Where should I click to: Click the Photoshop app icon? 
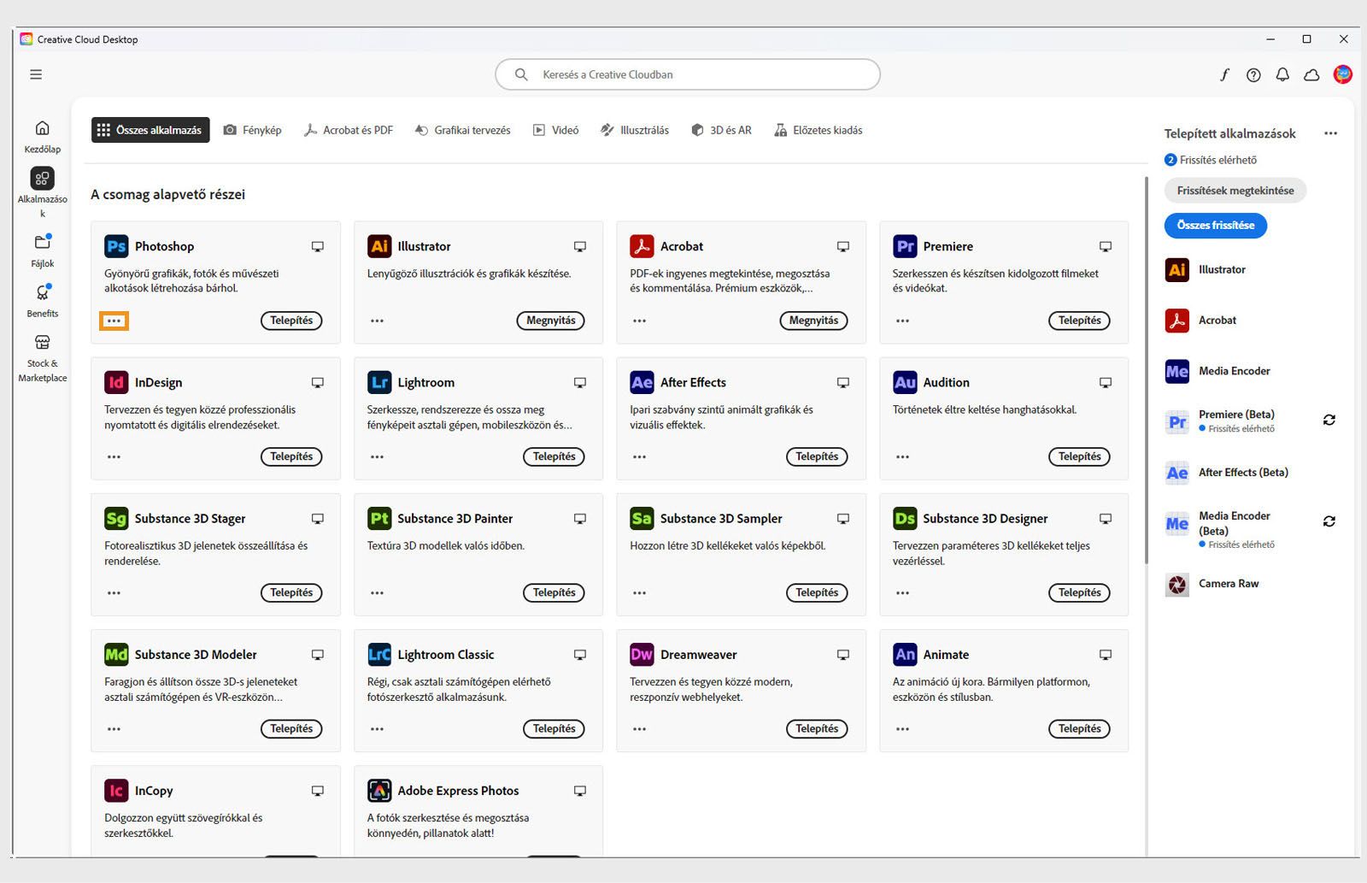pyautogui.click(x=116, y=246)
